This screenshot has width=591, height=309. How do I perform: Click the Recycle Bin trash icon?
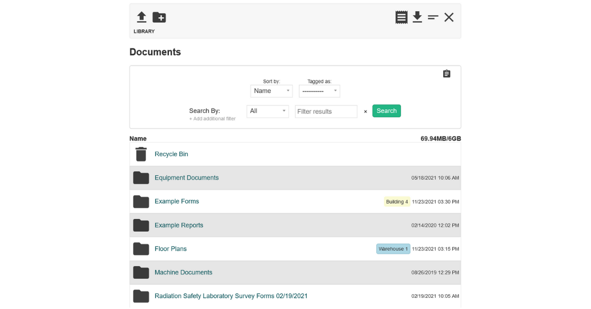(141, 154)
